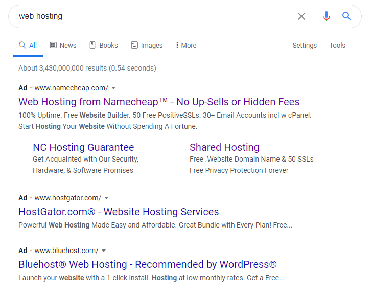Open the HostGator.com Website Hosting Services link
The height and width of the screenshot is (295, 372).
119,212
